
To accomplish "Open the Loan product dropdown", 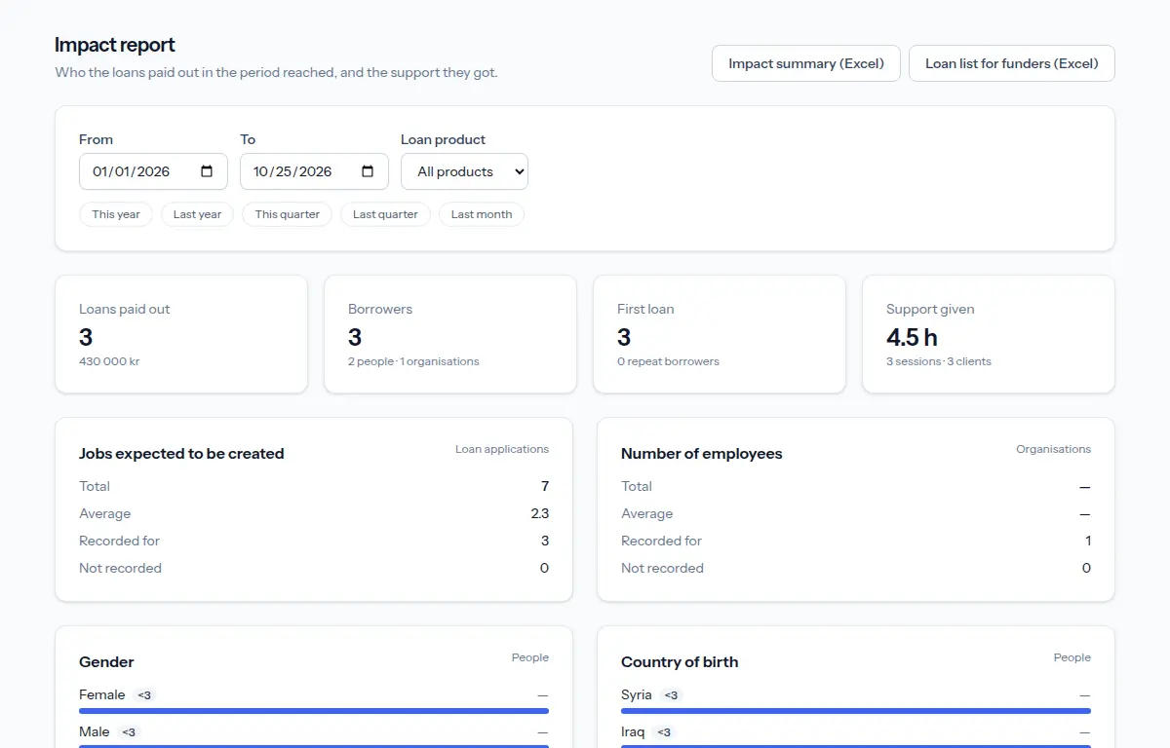I will pos(464,171).
